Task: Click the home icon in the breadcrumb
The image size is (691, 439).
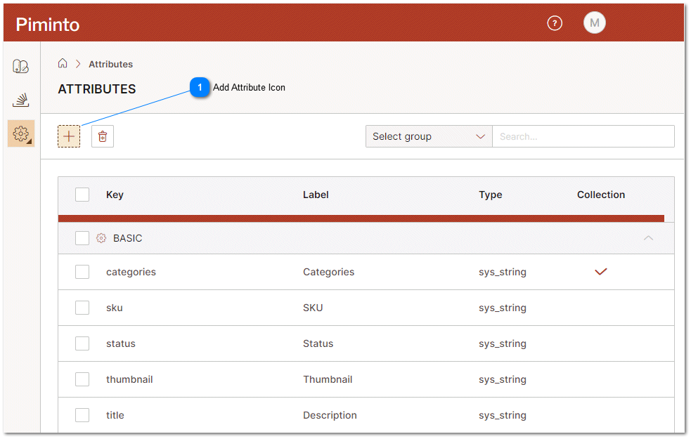Action: [x=63, y=63]
